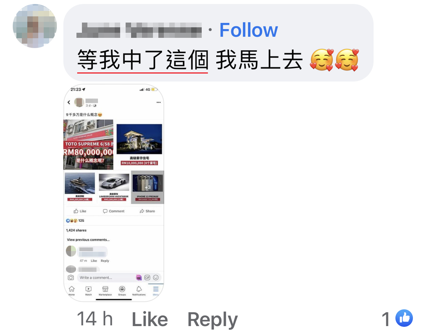Tap the back arrow in the screenshot
This screenshot has width=426, height=333.
coord(69,102)
